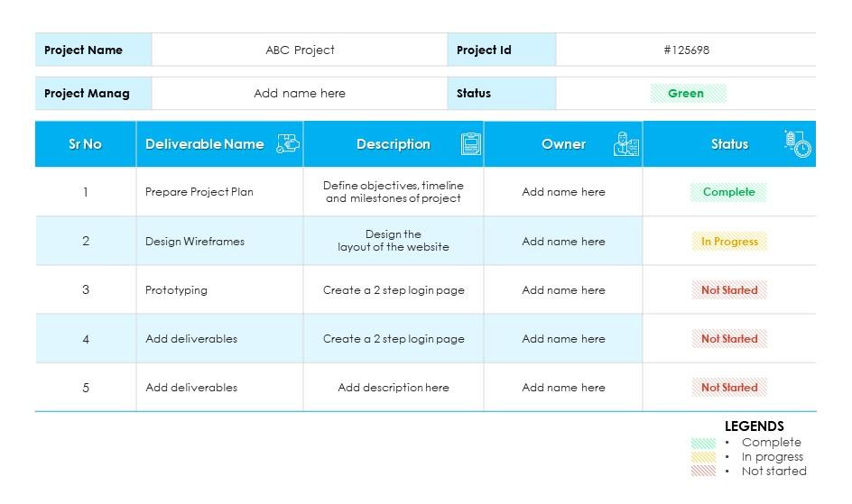Click the LEGENDS heading
This screenshot has height=504, width=852.
click(754, 426)
